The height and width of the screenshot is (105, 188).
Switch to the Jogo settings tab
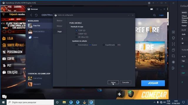(60, 32)
